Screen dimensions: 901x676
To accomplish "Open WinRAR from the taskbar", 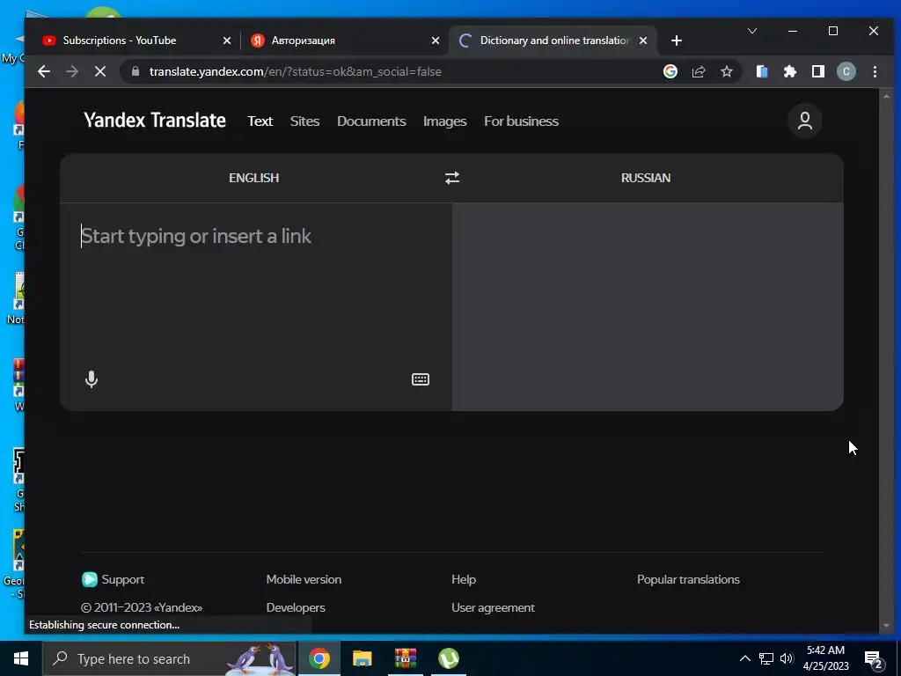I will click(x=405, y=658).
